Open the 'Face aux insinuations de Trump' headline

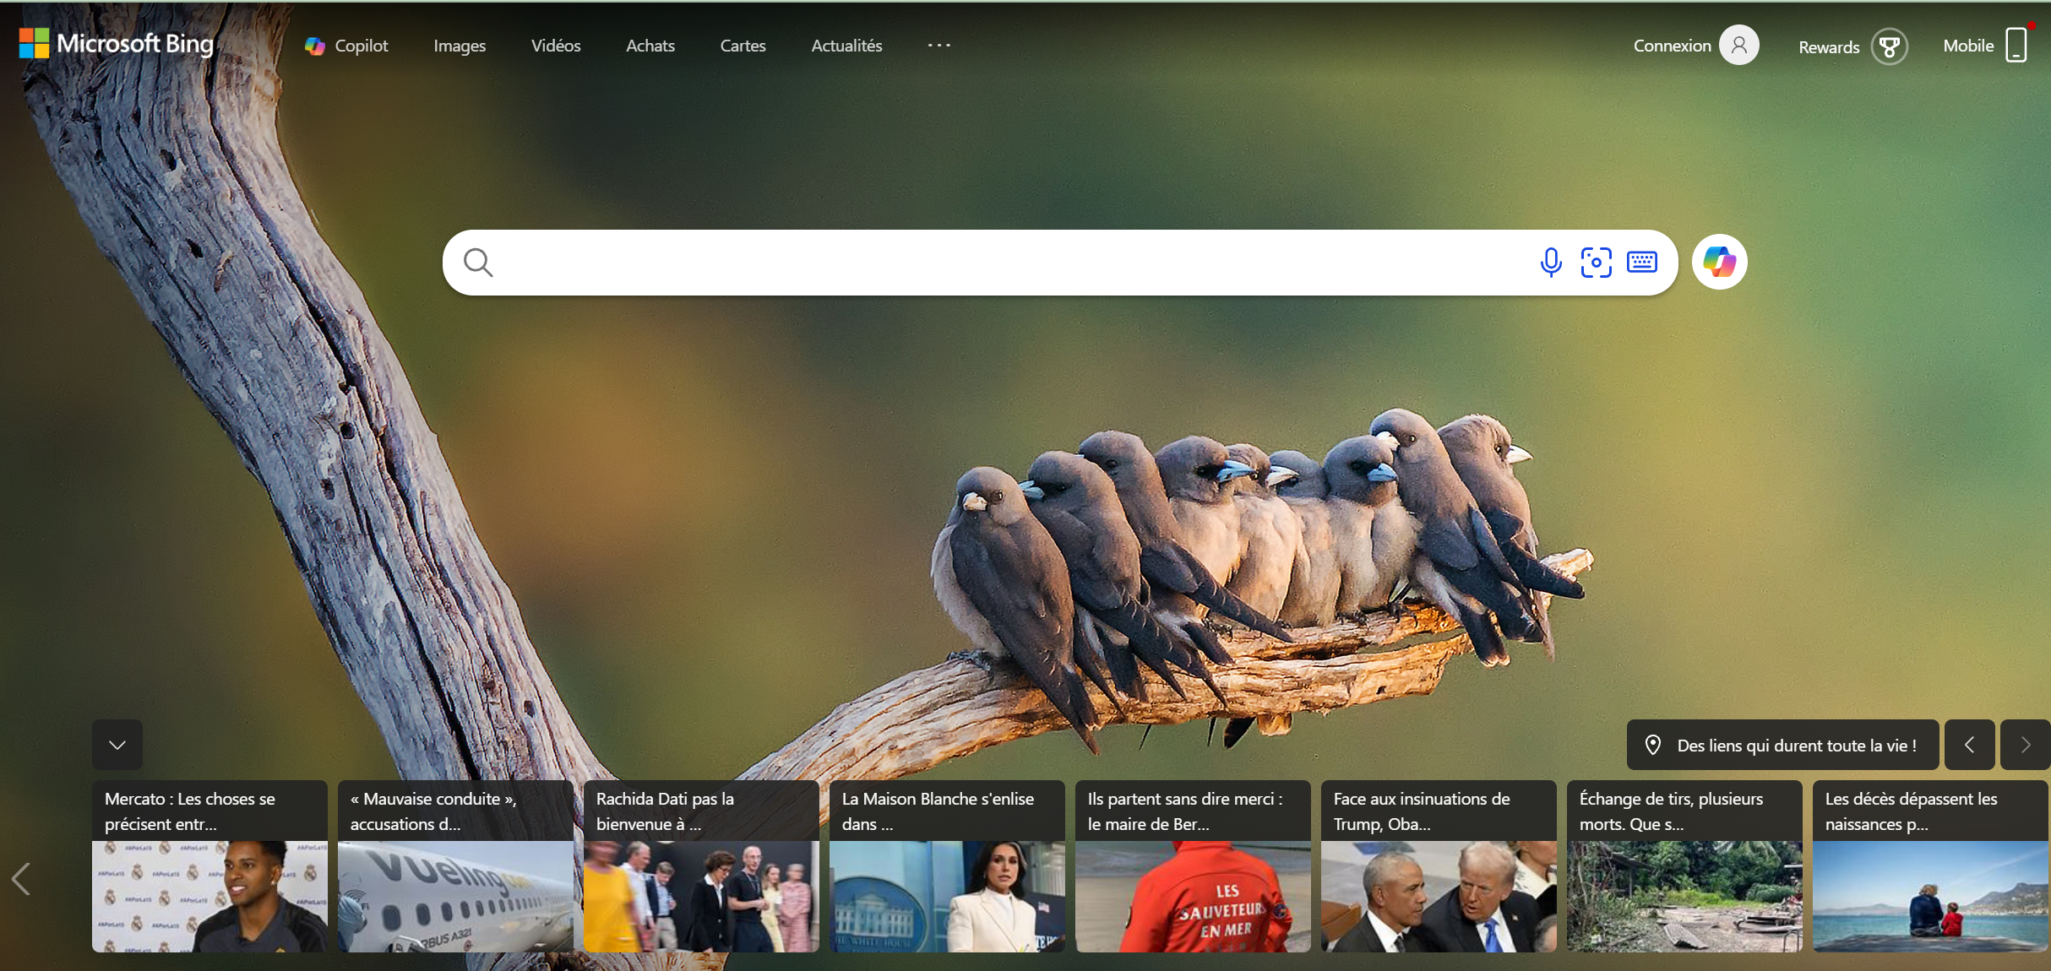click(1422, 811)
